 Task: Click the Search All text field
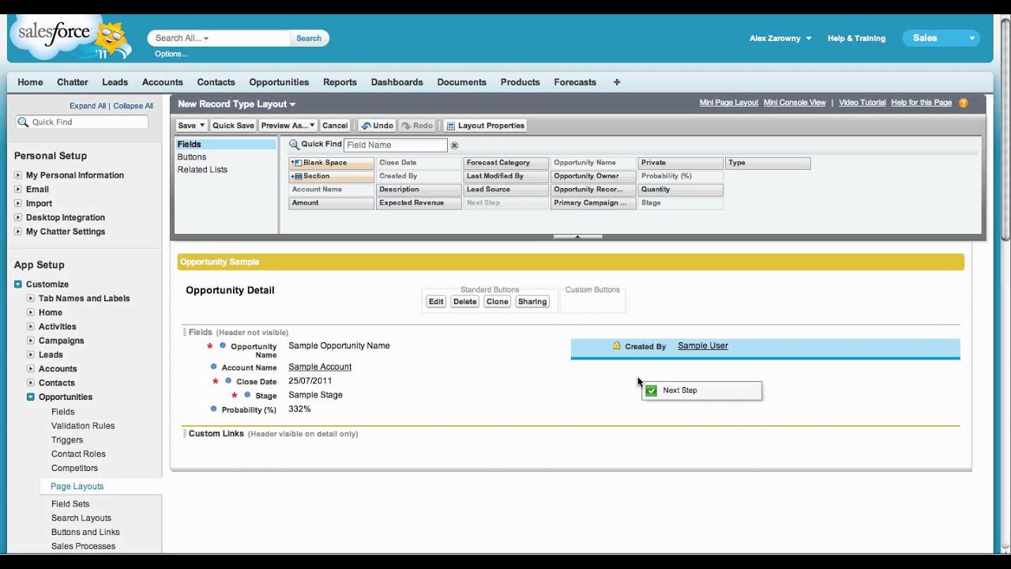click(219, 38)
